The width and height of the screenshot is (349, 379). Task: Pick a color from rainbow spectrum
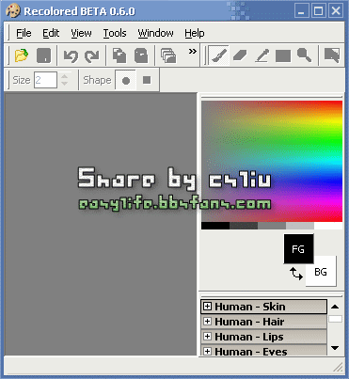coord(272,161)
